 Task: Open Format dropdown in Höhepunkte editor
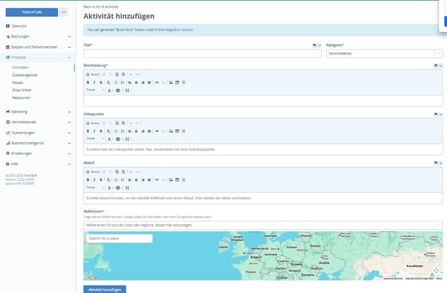point(96,139)
